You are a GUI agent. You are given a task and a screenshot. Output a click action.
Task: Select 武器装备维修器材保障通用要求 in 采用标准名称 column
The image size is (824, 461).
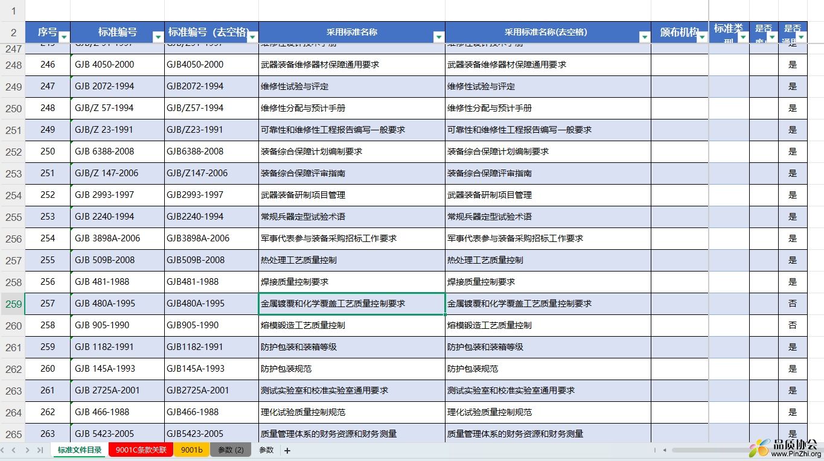[x=352, y=65]
